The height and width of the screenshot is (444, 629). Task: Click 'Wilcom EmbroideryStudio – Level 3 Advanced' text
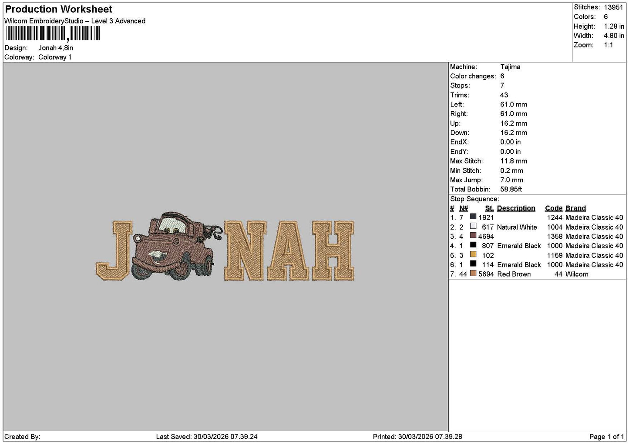coord(75,21)
